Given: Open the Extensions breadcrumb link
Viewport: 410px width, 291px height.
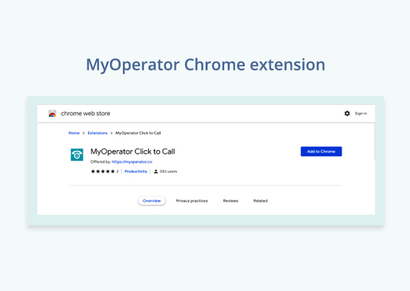Looking at the screenshot, I should point(97,133).
